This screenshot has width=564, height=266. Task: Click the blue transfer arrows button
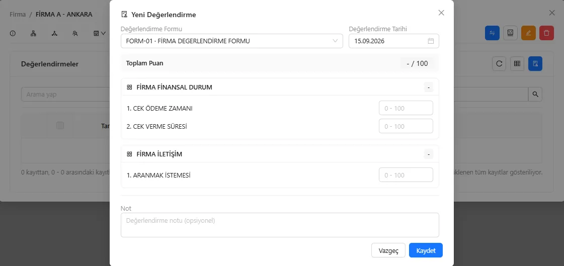492,33
